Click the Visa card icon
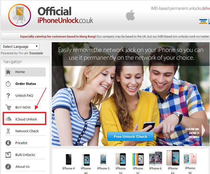210x174 pixels. (x=203, y=21)
